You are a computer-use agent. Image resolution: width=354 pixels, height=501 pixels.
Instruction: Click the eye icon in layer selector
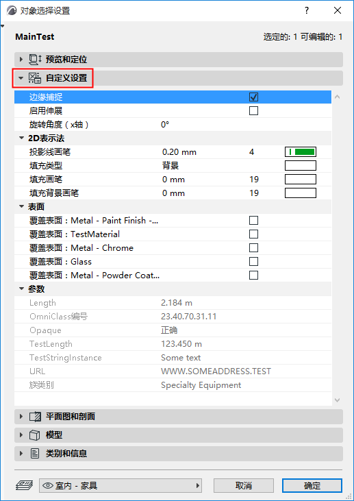pos(47,486)
